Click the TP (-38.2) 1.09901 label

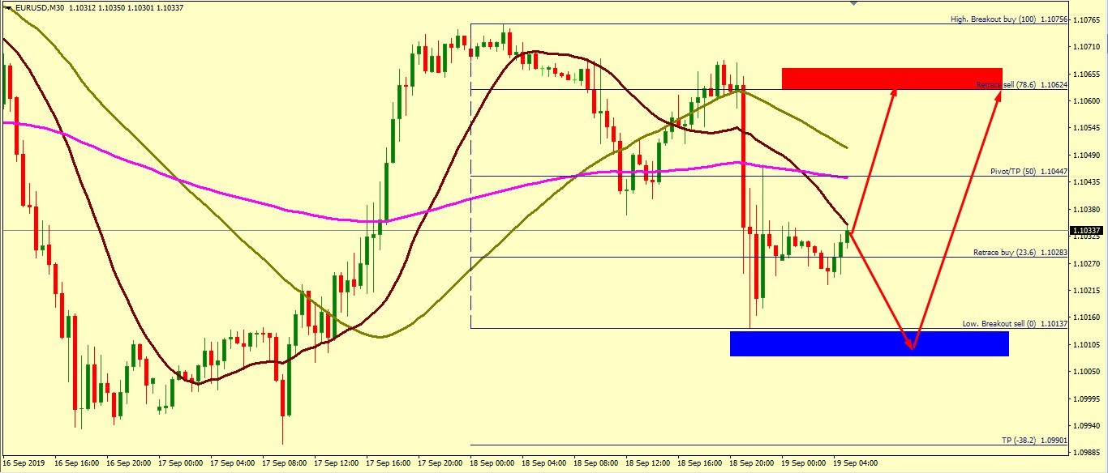coord(1034,441)
